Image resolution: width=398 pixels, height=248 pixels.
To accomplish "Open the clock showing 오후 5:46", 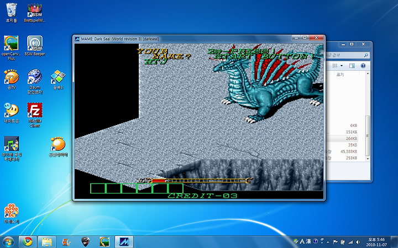I will [376, 242].
